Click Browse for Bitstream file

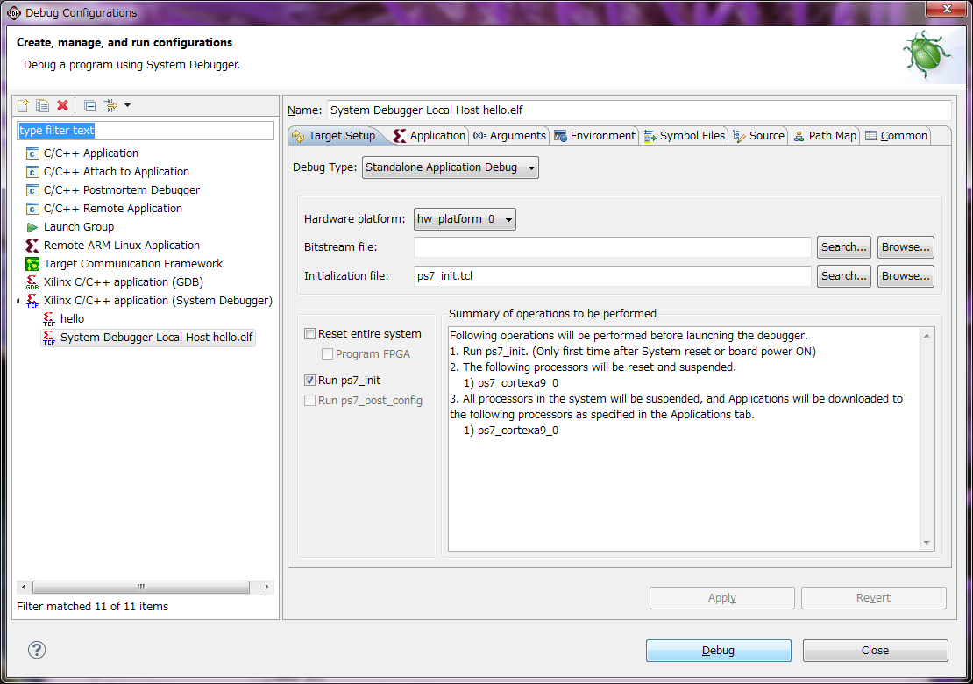pos(906,247)
